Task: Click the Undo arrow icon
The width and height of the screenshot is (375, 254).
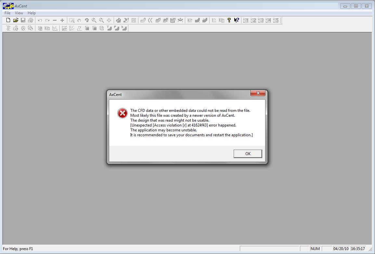Action: 40,20
